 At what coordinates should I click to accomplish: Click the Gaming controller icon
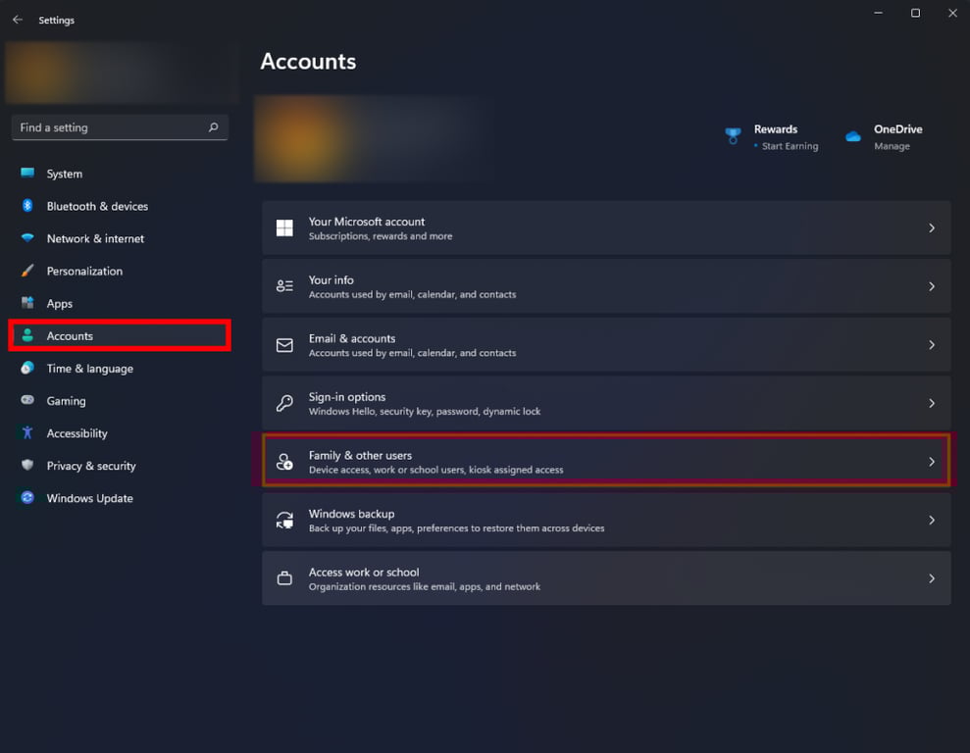pyautogui.click(x=26, y=400)
